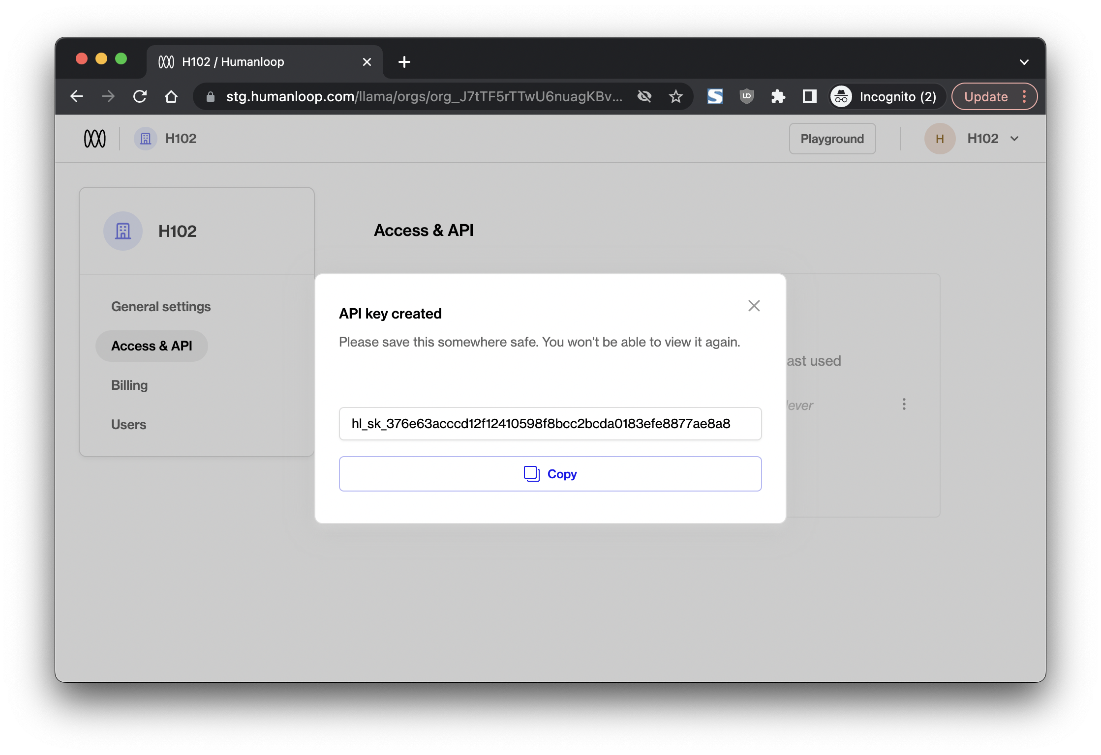Click the Humanloop logo icon
Image resolution: width=1101 pixels, height=755 pixels.
coord(95,139)
